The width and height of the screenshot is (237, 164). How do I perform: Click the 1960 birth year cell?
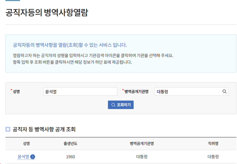[70, 157]
